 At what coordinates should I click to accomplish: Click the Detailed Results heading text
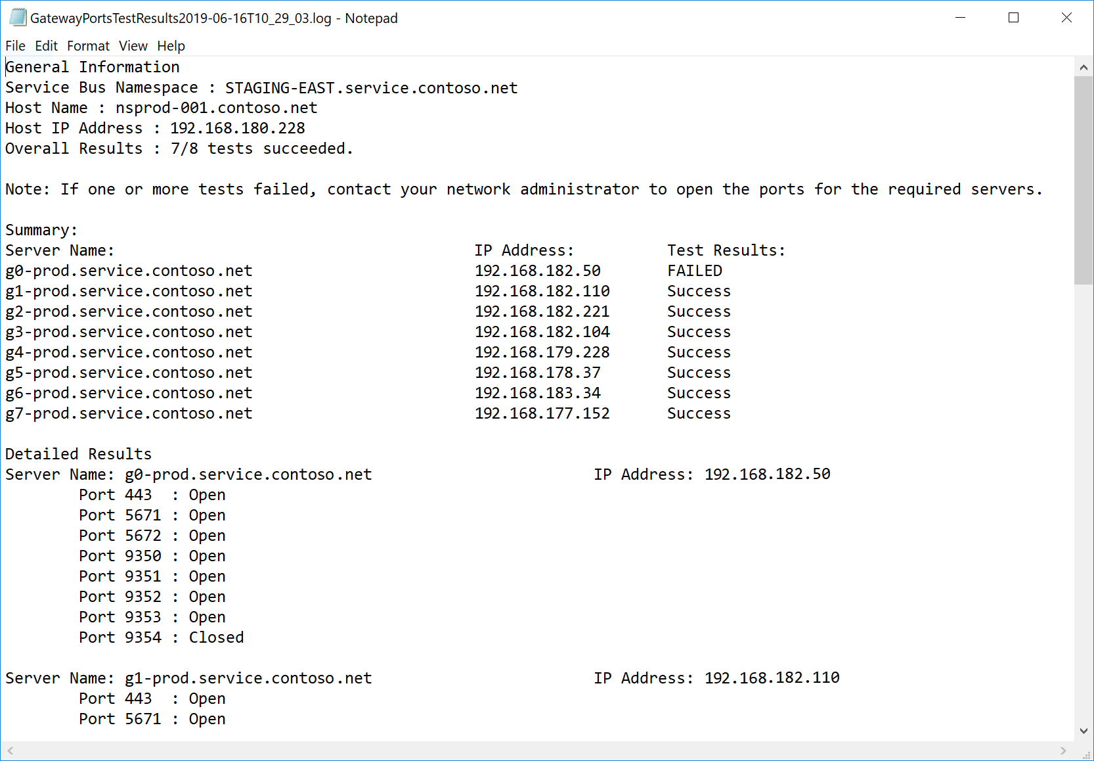[78, 453]
